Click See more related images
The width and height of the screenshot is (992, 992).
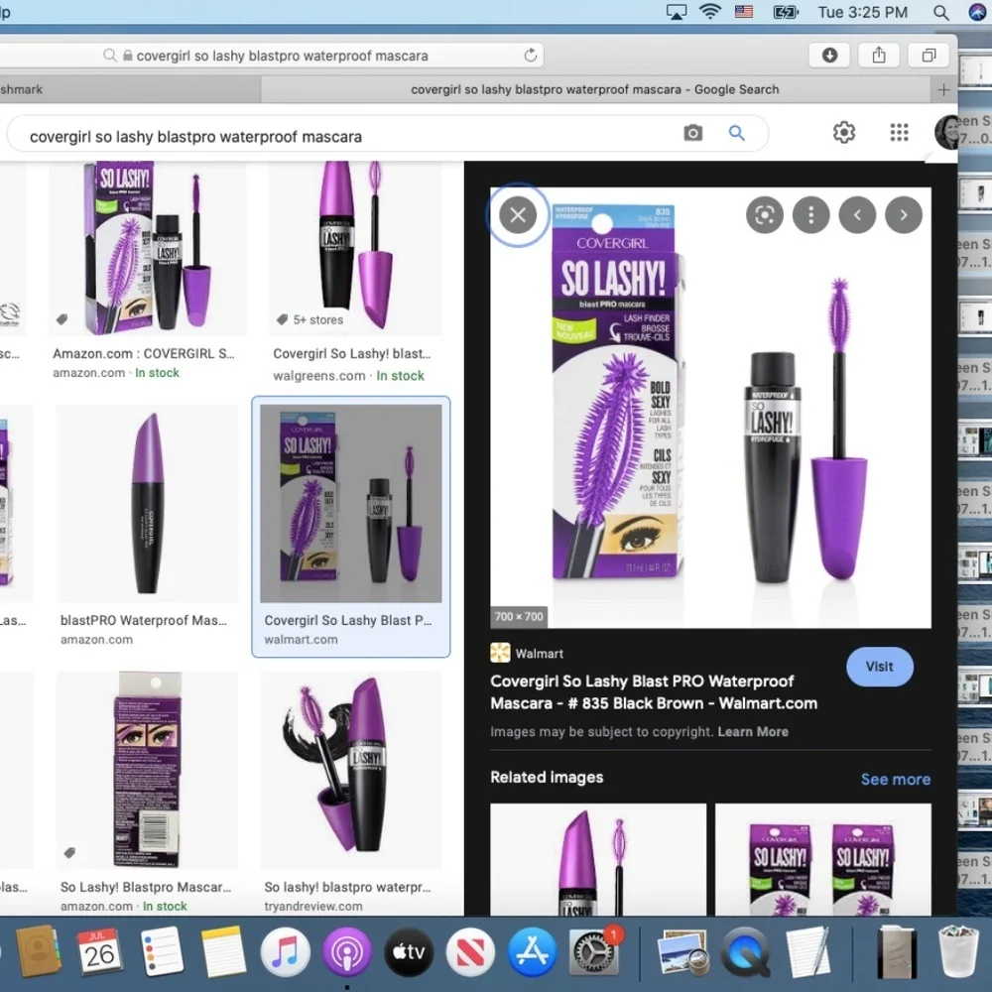[x=895, y=780]
